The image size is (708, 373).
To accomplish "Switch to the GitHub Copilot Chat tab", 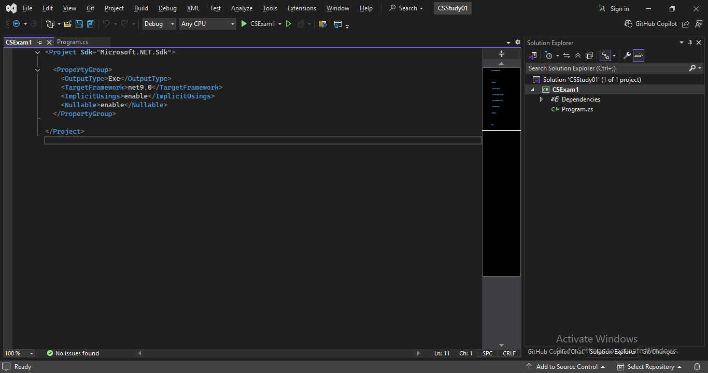I will pyautogui.click(x=555, y=352).
